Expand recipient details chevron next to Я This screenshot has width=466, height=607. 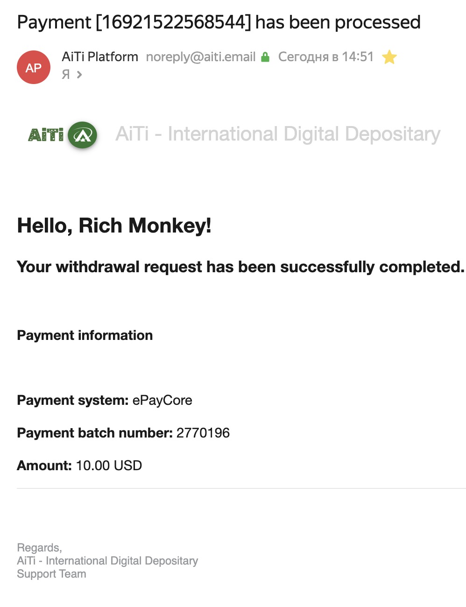[x=79, y=74]
